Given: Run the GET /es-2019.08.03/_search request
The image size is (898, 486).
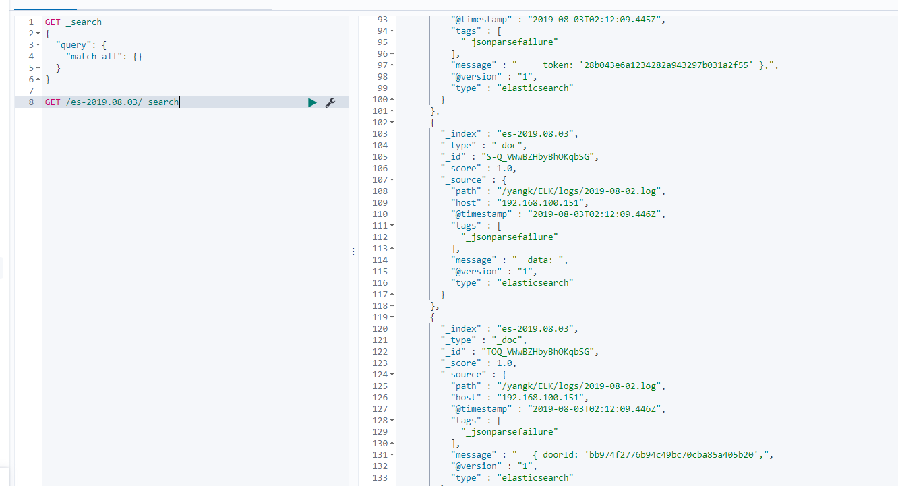Looking at the screenshot, I should tap(312, 102).
